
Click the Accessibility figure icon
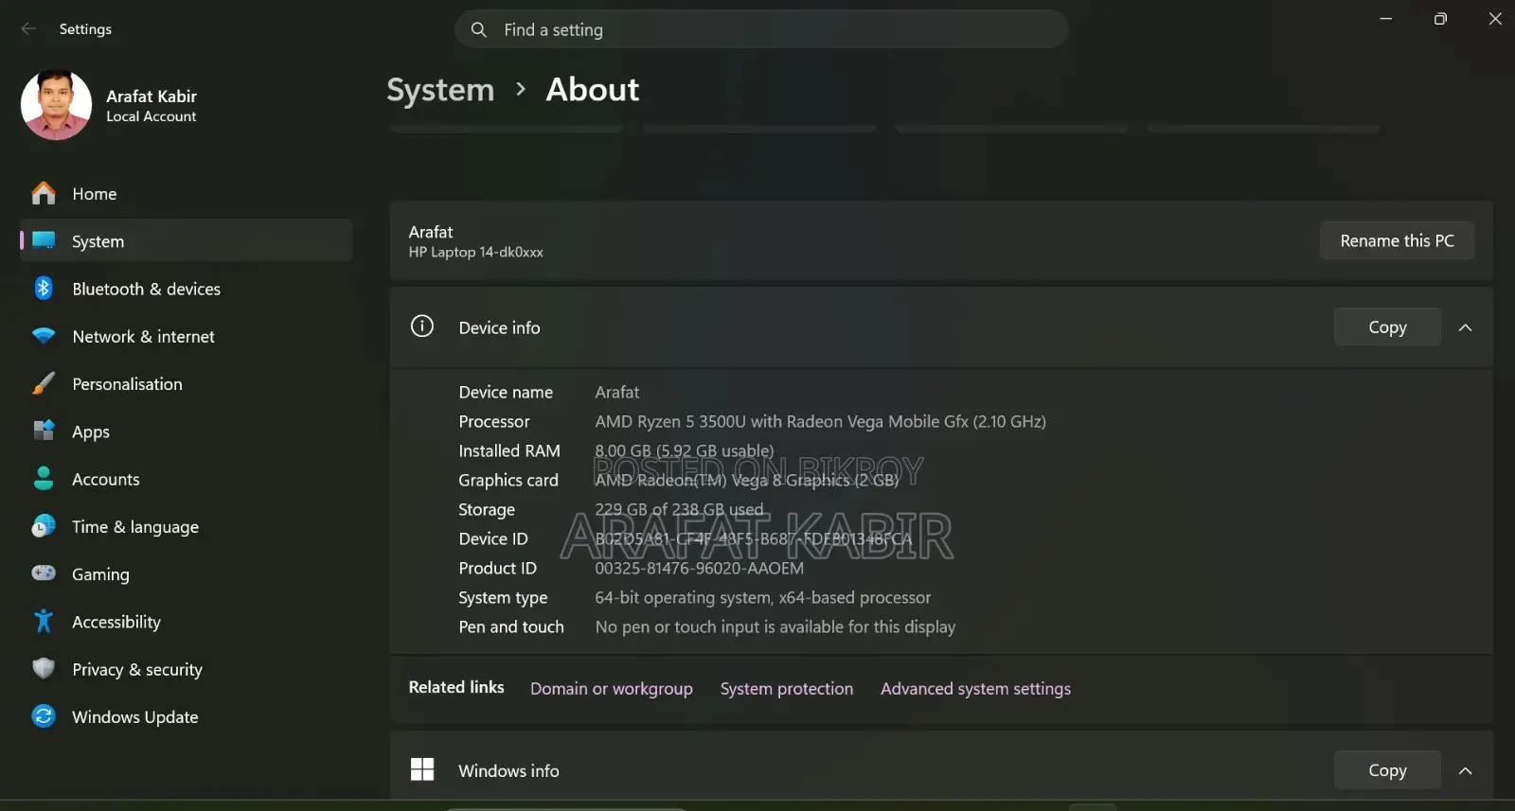tap(44, 621)
